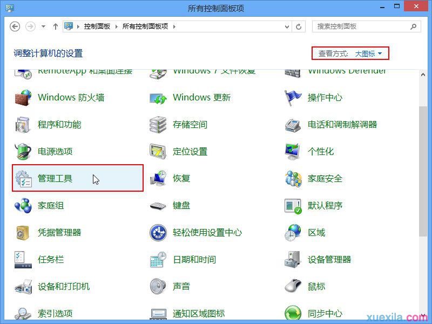Viewport: 432px width, 324px height.
Task: Open 恢复 recovery icon
Action: coord(158,178)
